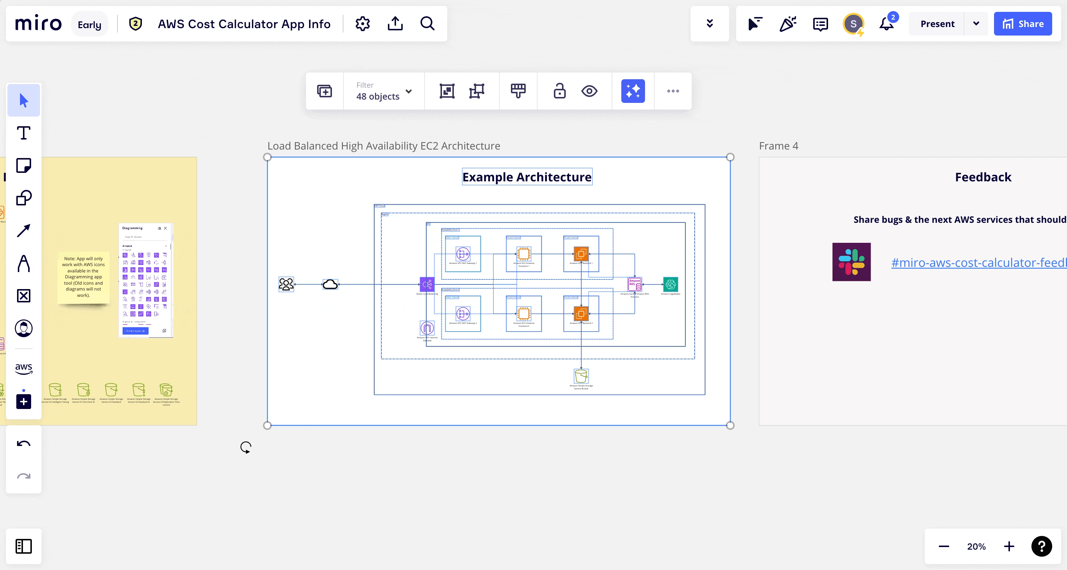Screen dimensions: 1067x570
Task: Toggle visibility eye icon for selection
Action: tap(589, 91)
